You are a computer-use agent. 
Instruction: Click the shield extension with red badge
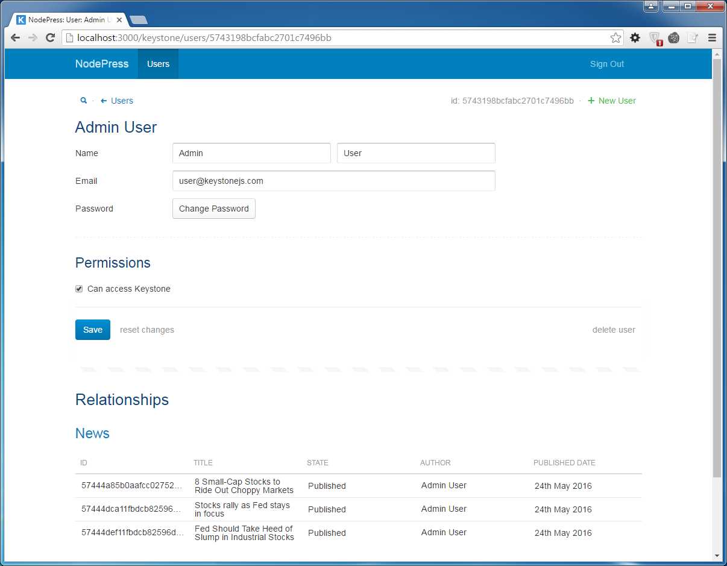coord(655,39)
